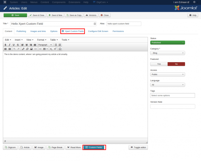This screenshot has width=201, height=161.
Task: Switch to Options tab
Action: (x=54, y=31)
